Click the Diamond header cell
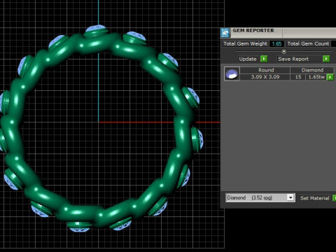The width and height of the screenshot is (336, 252). click(x=312, y=70)
